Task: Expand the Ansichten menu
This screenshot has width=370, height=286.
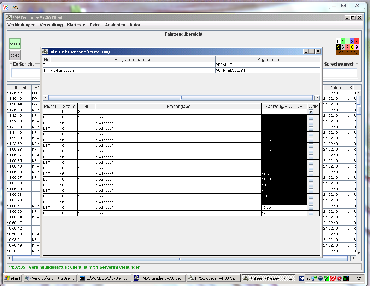Action: (115, 25)
